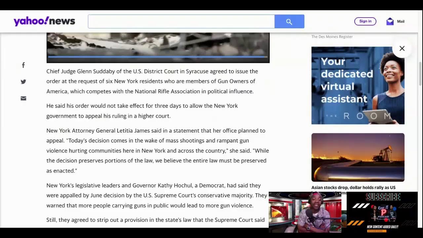
Task: Click The Des Moines Register source label
Action: point(332,37)
